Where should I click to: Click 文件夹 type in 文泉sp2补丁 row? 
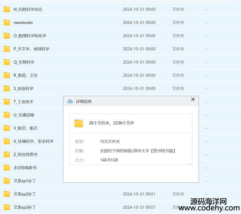[178, 194]
